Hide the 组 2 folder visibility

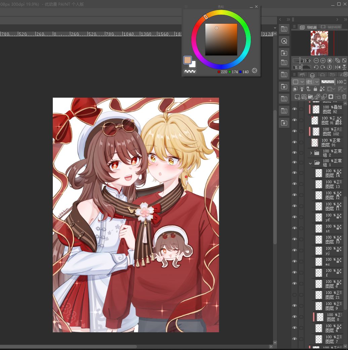click(x=295, y=153)
